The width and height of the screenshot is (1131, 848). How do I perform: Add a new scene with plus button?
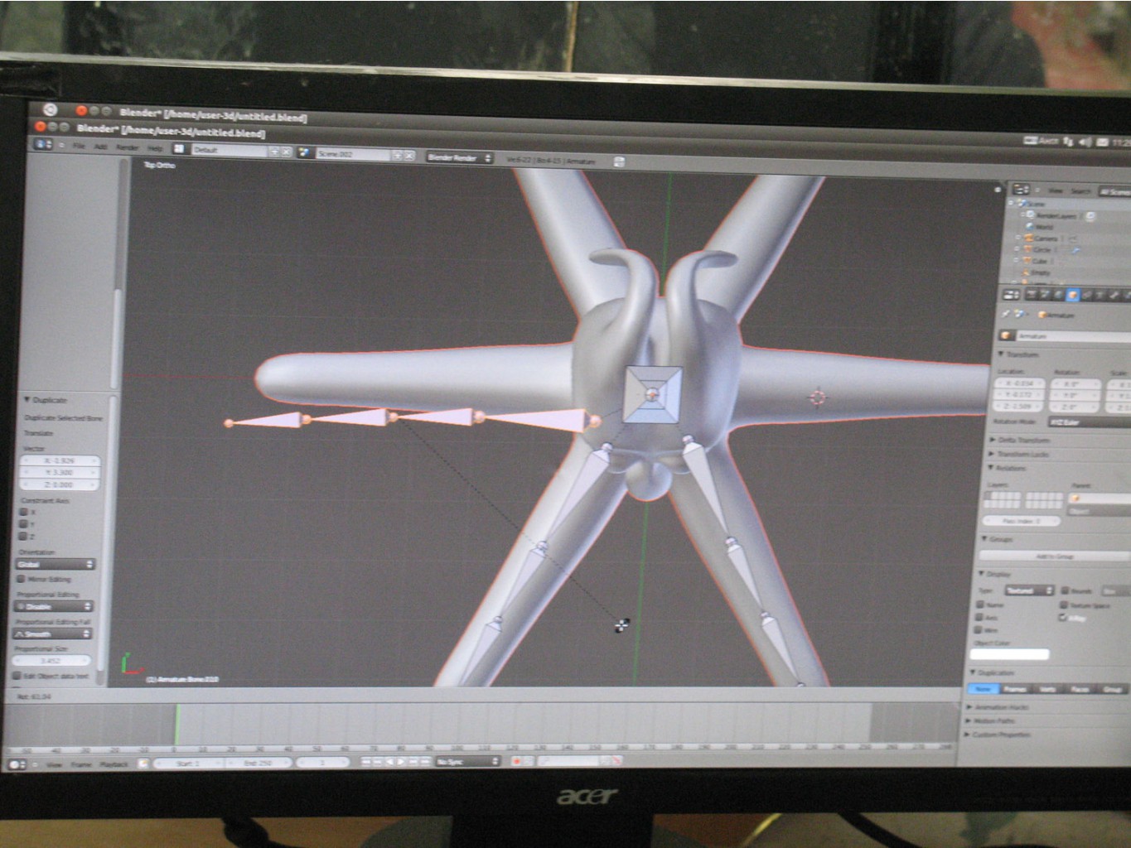click(x=397, y=155)
